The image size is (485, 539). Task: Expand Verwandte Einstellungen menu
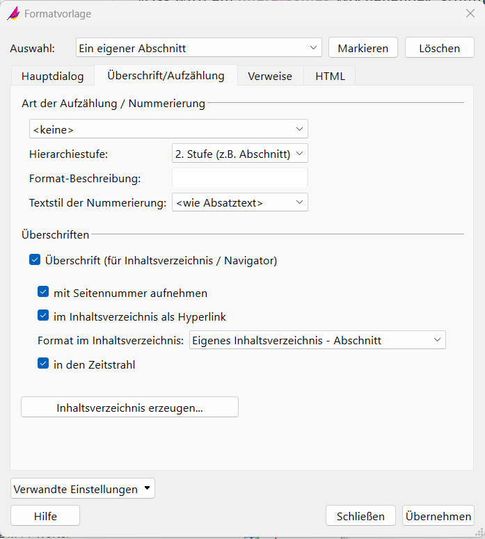click(83, 489)
